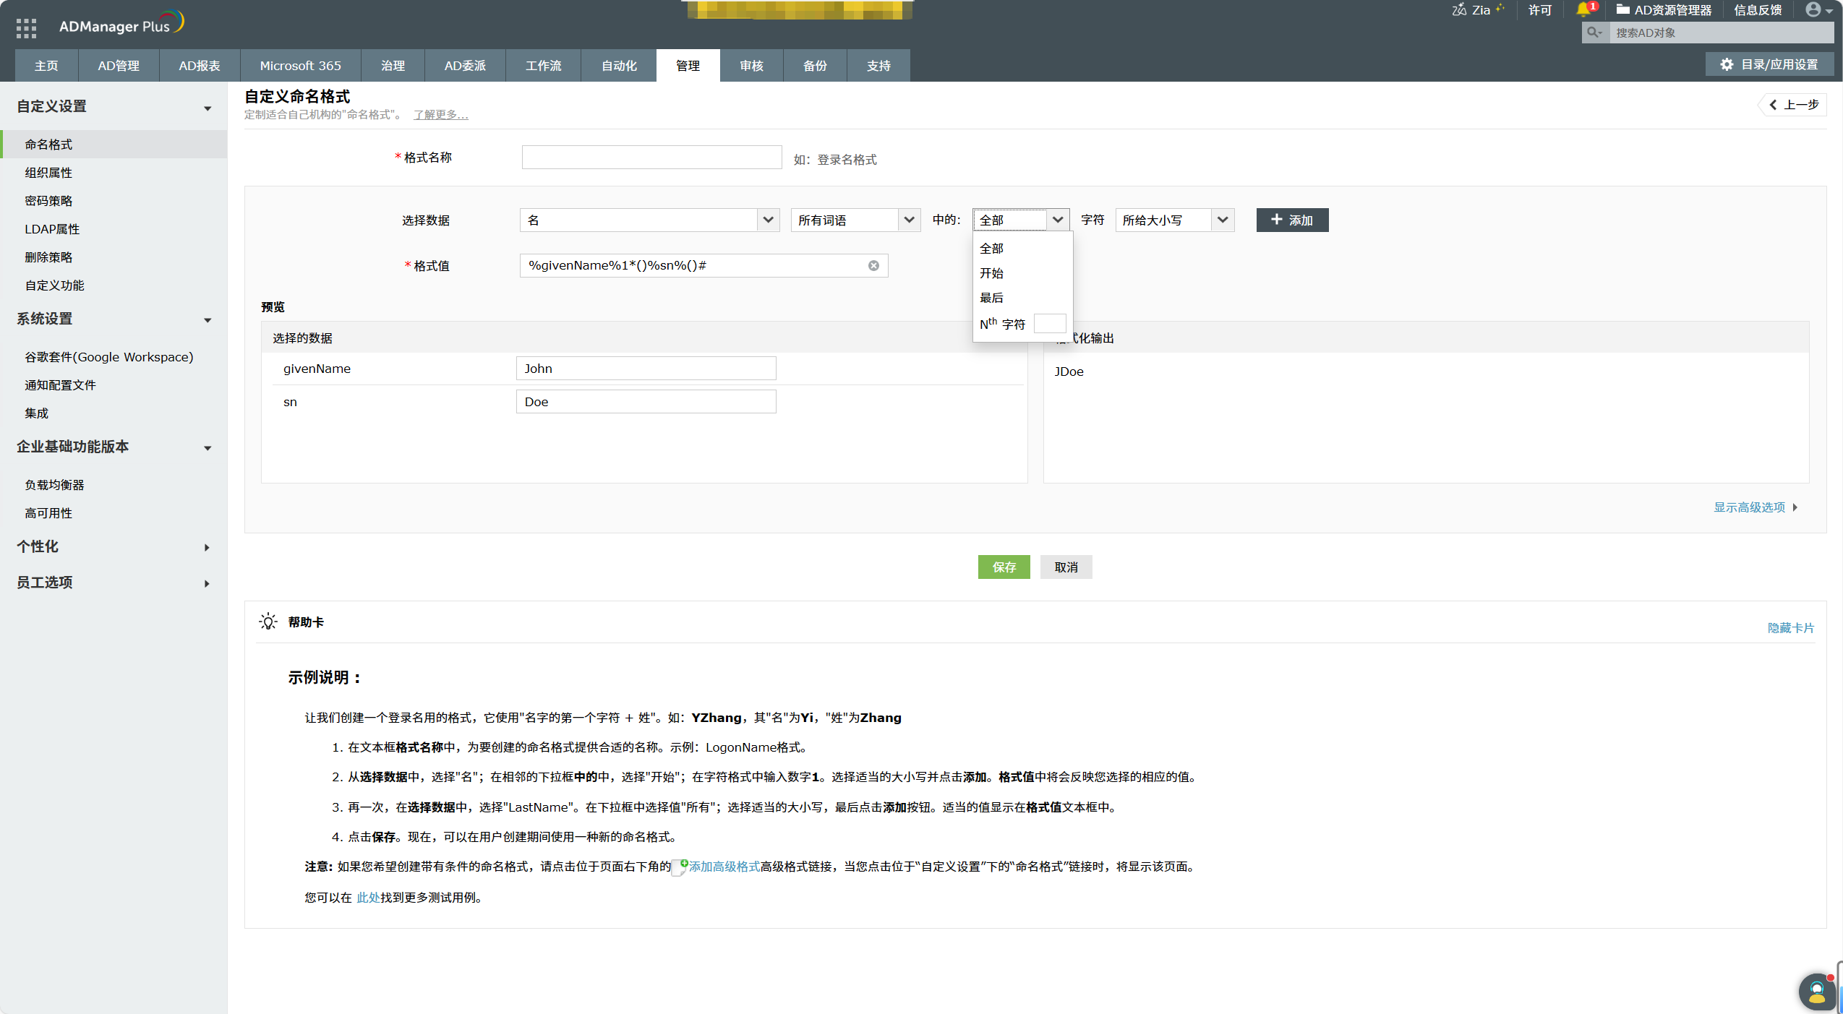Open the support chat icon at bottom right
The image size is (1843, 1014).
tap(1816, 991)
